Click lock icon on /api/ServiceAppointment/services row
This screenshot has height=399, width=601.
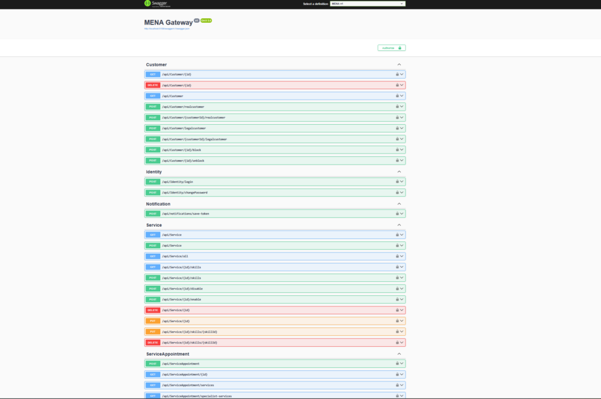(x=397, y=385)
